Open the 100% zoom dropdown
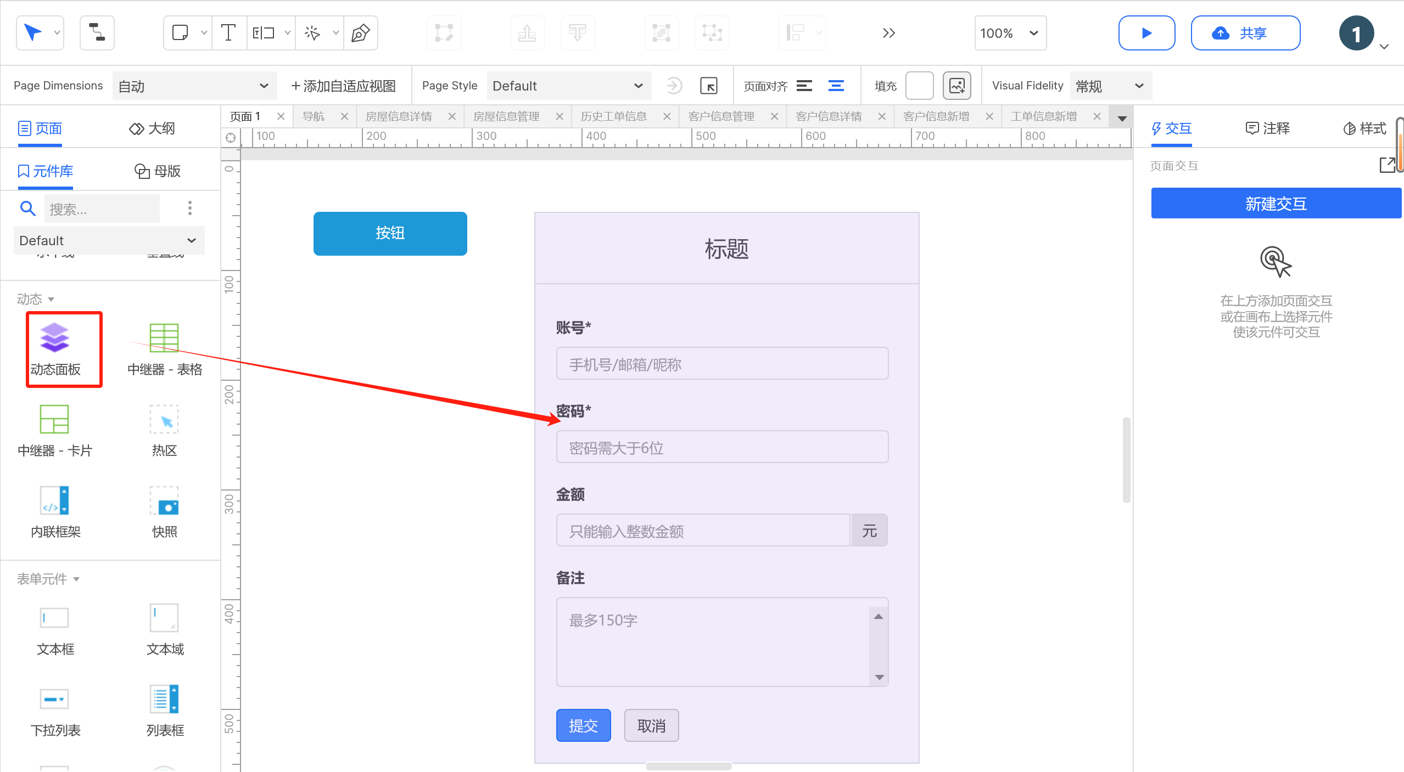Screen dimensions: 1404x772 1010,33
